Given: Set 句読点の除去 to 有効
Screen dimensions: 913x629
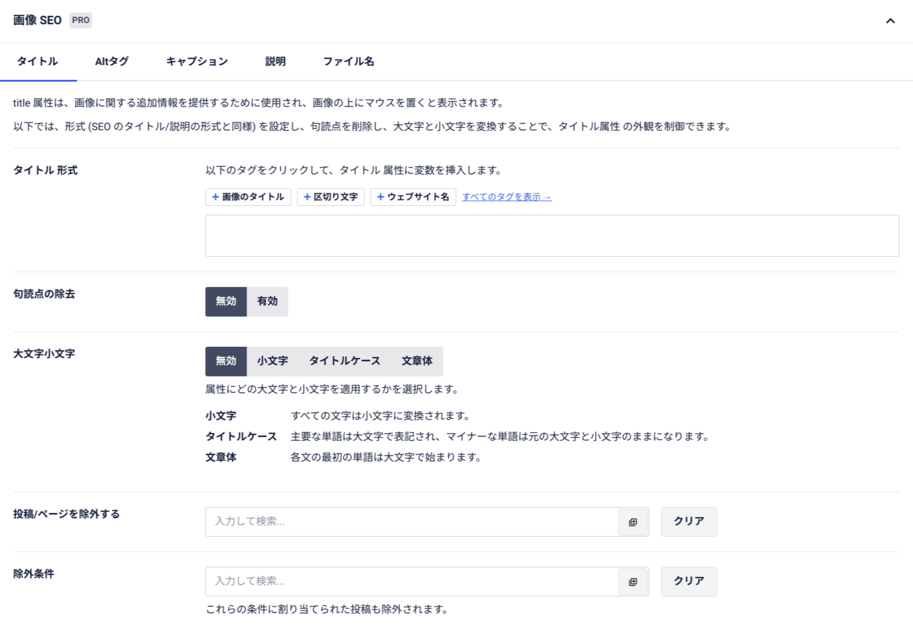Looking at the screenshot, I should 267,302.
